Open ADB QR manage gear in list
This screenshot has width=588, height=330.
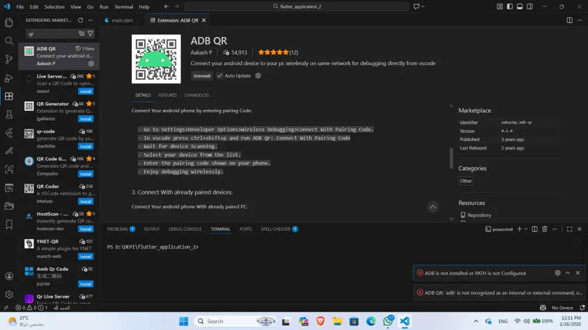coord(91,63)
